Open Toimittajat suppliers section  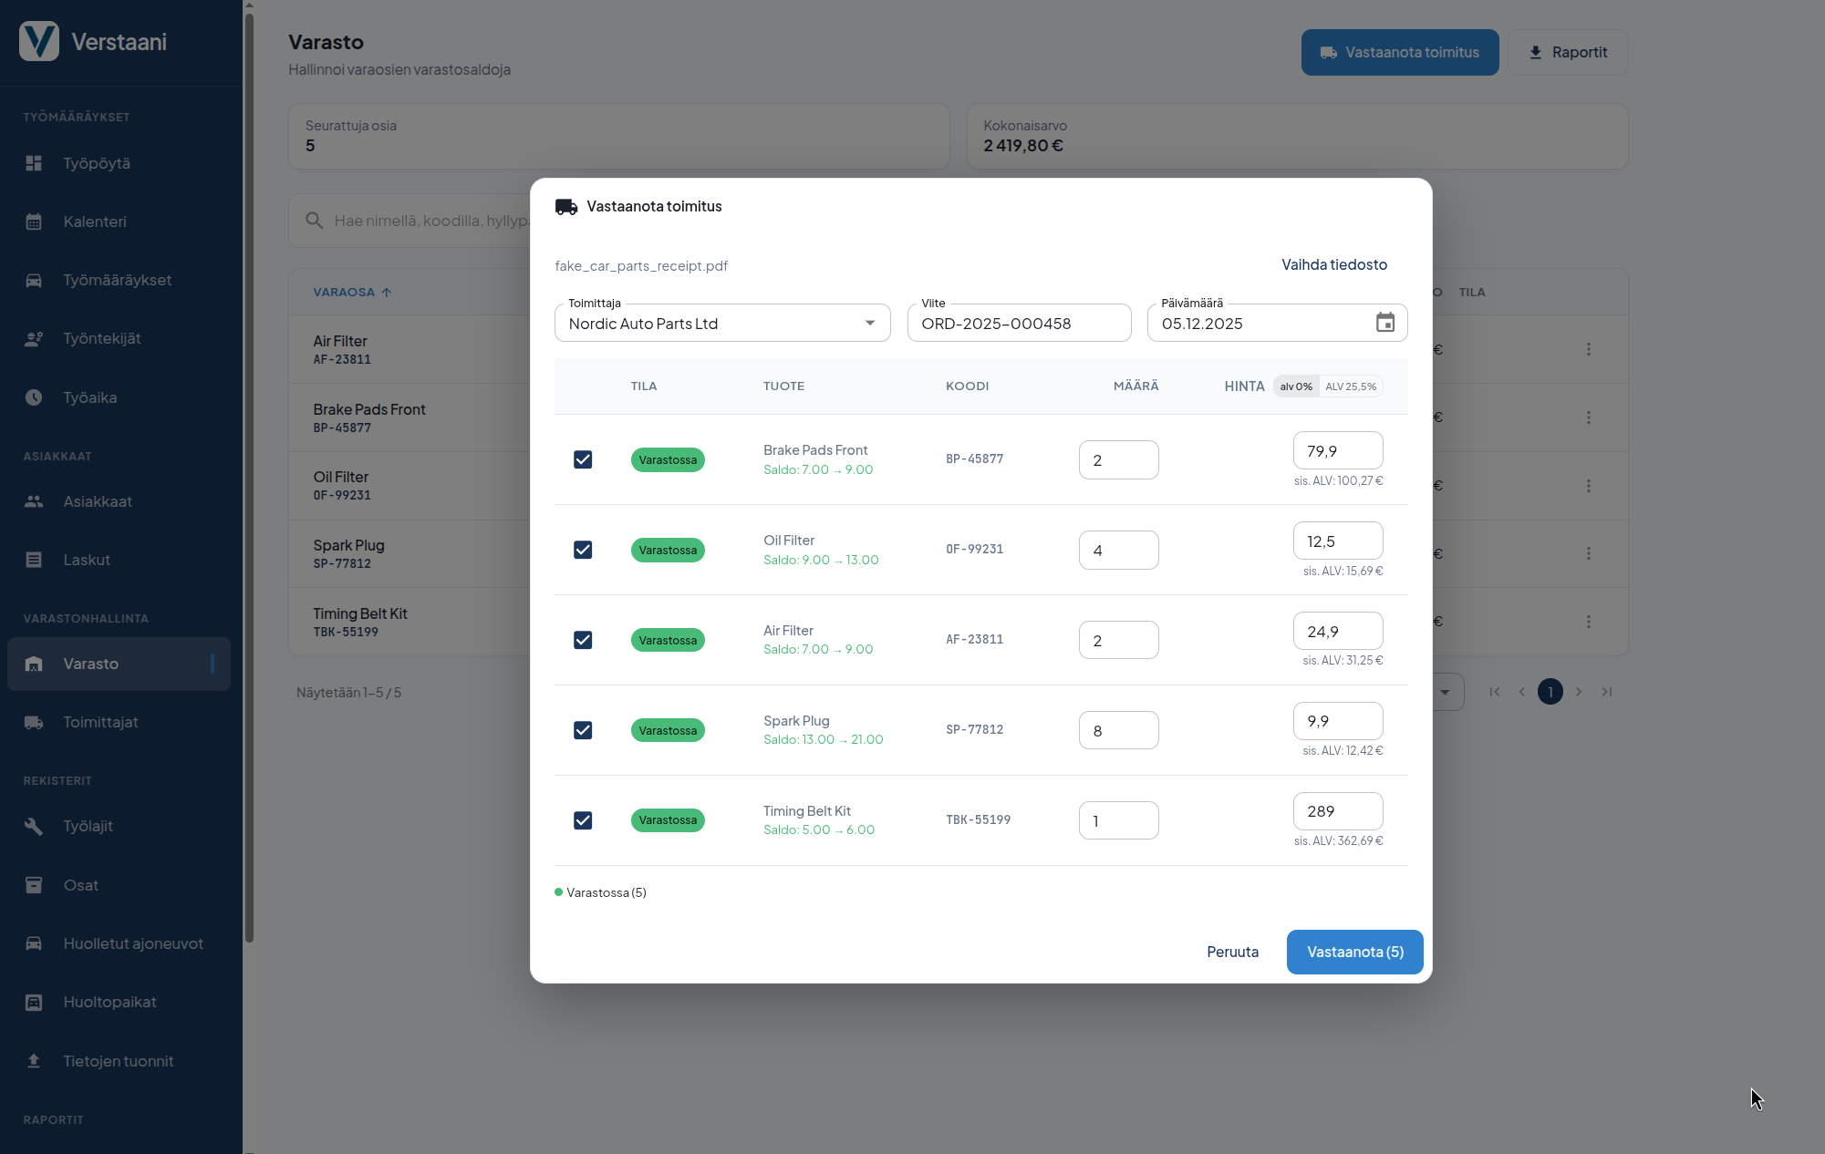[x=100, y=722]
